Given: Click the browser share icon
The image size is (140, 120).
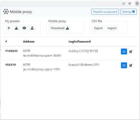Looking at the screenshot, I should pos(124,4).
